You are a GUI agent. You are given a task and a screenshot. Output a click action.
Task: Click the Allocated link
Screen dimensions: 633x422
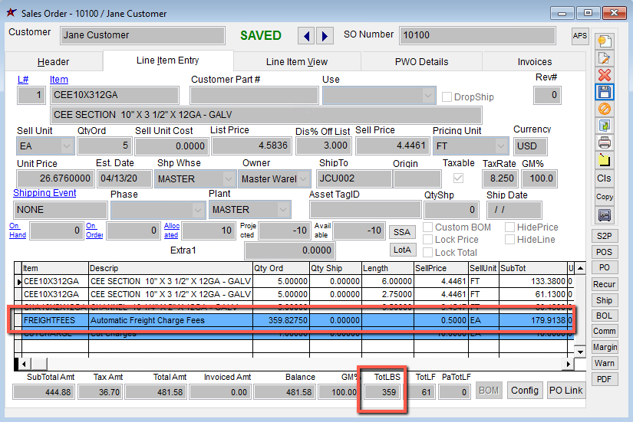point(172,231)
